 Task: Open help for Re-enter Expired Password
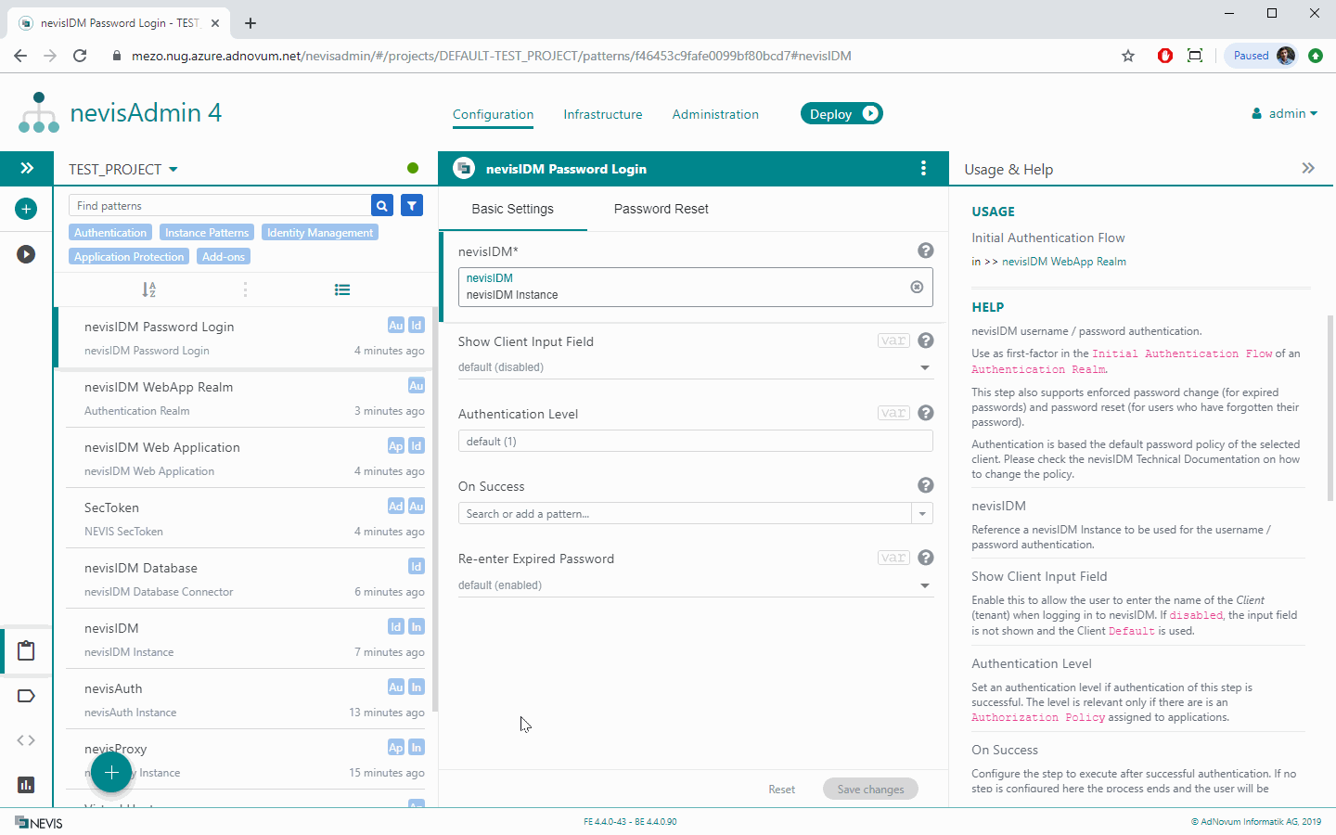pos(925,558)
